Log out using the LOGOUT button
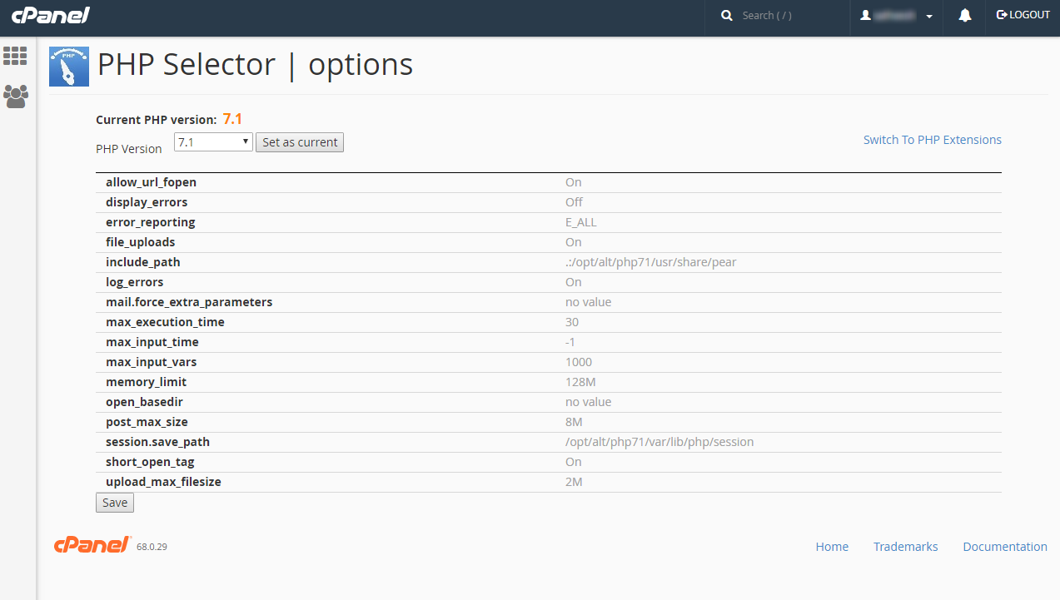Screen dimensions: 1060x600 [1023, 15]
